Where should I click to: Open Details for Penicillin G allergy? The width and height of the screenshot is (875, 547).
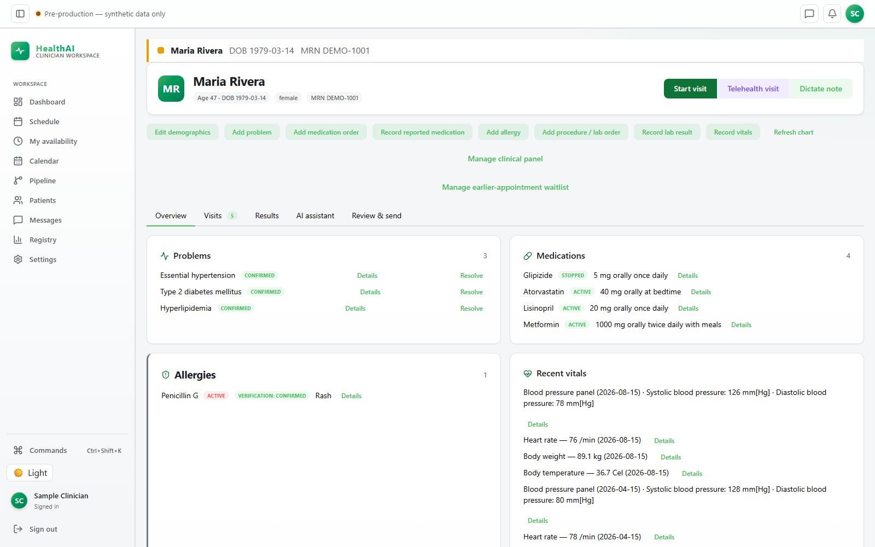point(351,396)
